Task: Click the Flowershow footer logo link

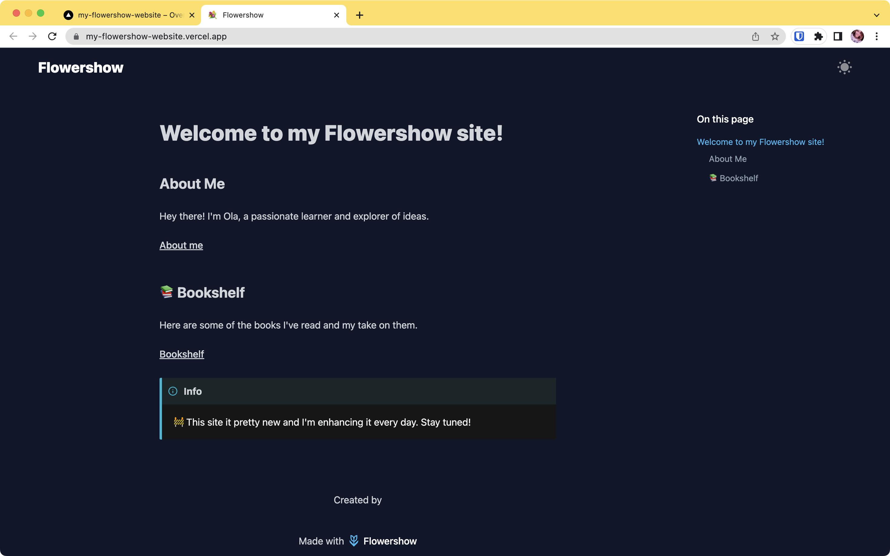Action: tap(383, 541)
